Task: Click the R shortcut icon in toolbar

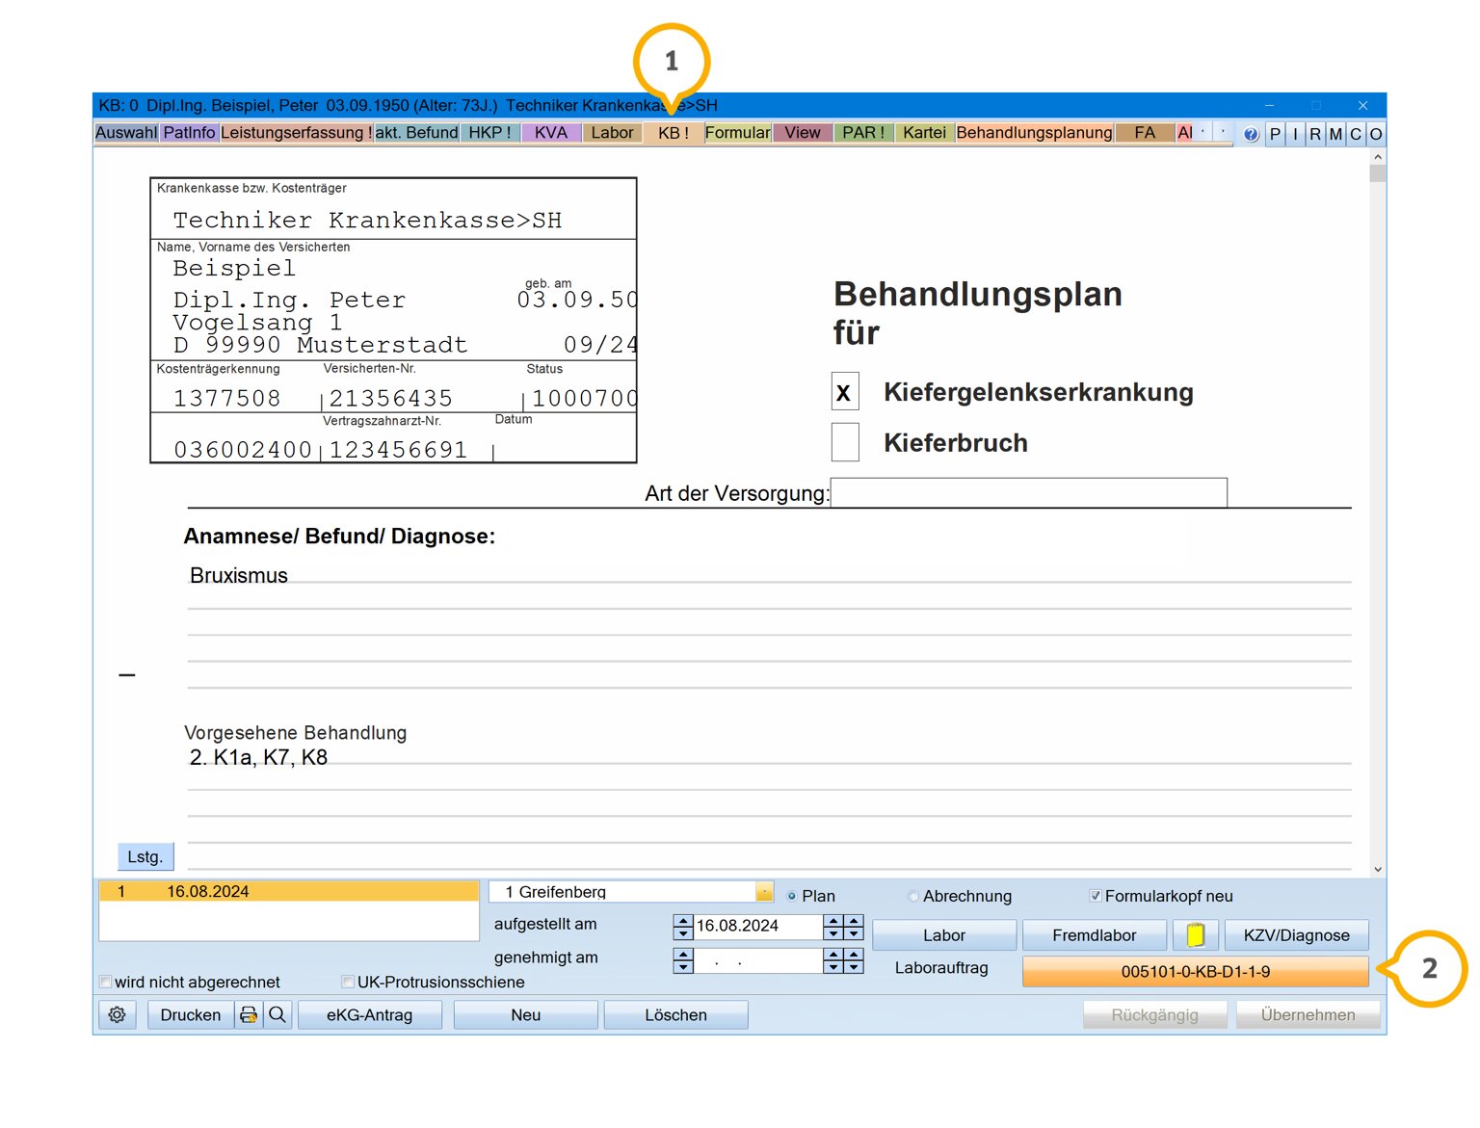Action: (x=1315, y=134)
